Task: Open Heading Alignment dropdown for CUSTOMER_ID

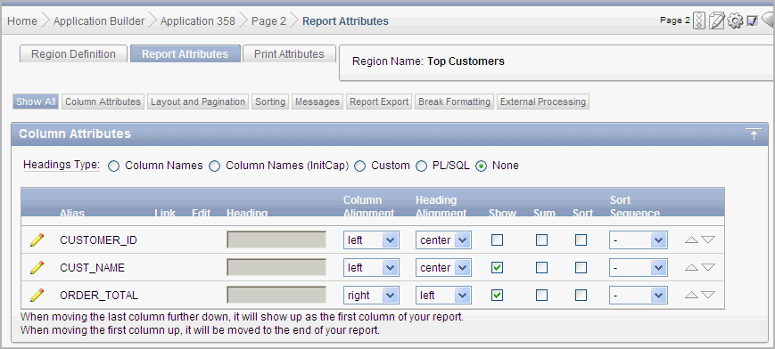Action: coord(443,240)
